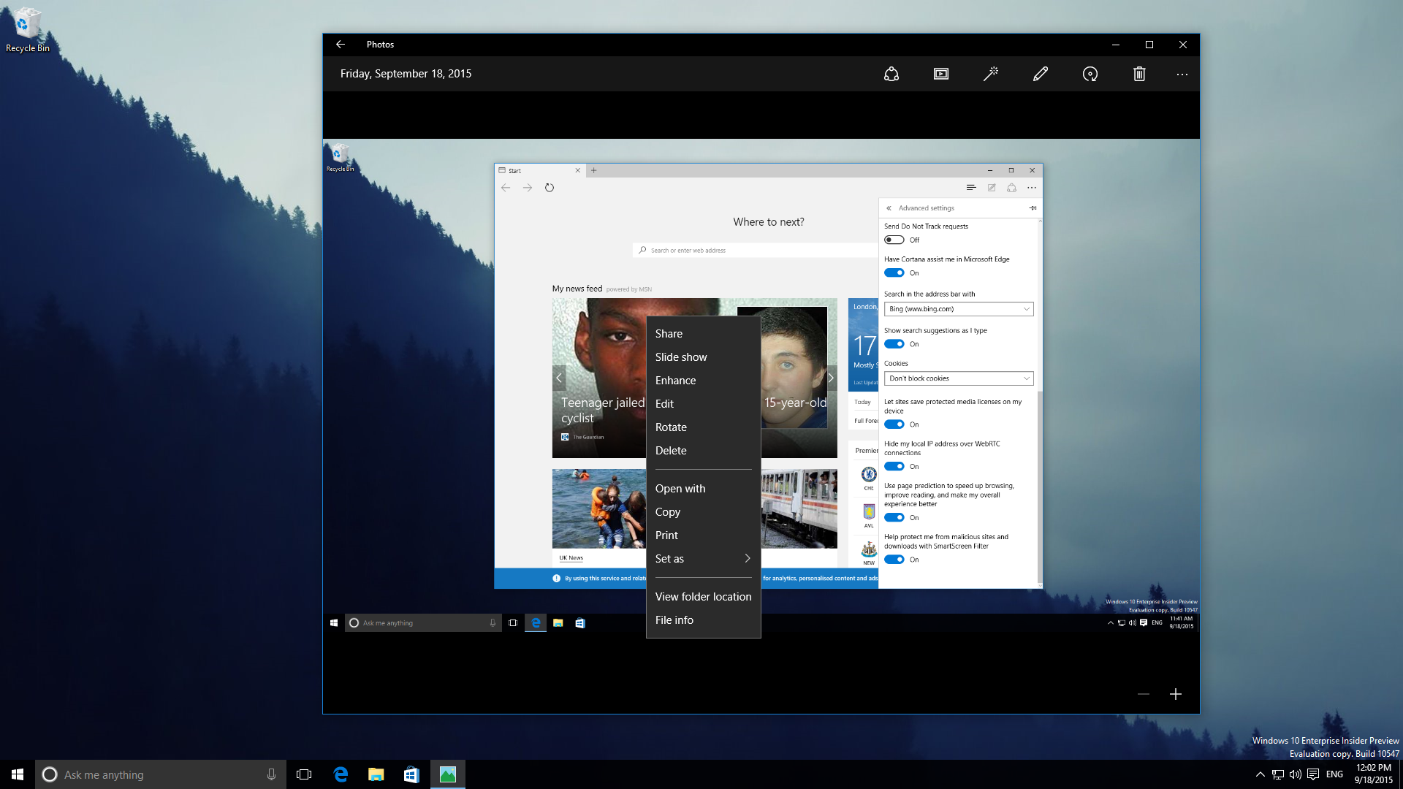This screenshot has width=1403, height=789.
Task: Open the Store from the taskbar
Action: 411,774
